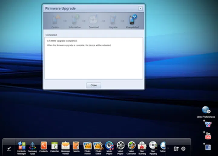Launch Disc Burning tool
The width and height of the screenshot is (218, 156).
(x=142, y=146)
